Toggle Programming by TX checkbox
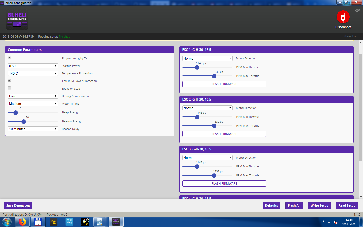Viewport: 363px width, 227px height. coord(9,58)
